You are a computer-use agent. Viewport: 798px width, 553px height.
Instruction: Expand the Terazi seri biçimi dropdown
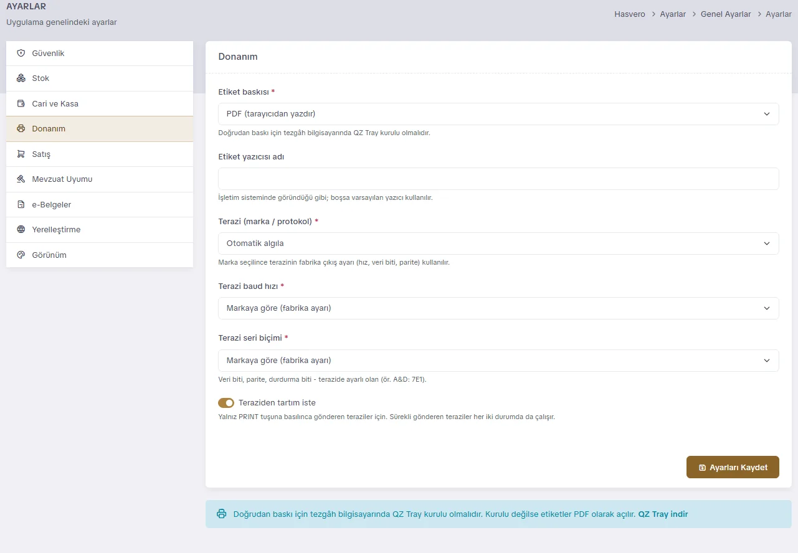click(498, 361)
